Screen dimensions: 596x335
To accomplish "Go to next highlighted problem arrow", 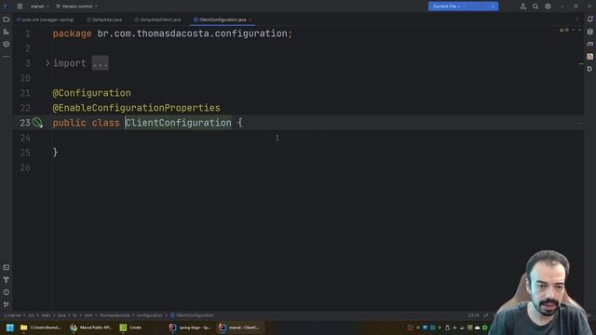I will coord(579,30).
